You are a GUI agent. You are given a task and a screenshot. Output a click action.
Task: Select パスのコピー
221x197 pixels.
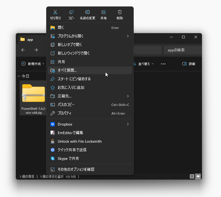point(90,105)
